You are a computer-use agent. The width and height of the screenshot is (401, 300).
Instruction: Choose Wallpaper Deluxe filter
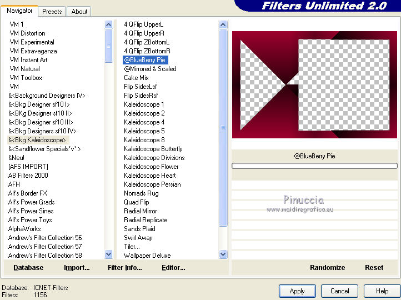(x=147, y=255)
